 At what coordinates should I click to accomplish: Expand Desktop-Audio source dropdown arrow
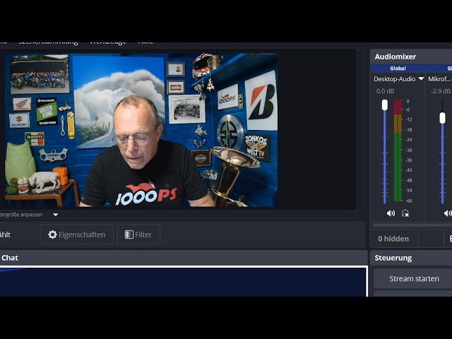click(x=421, y=78)
